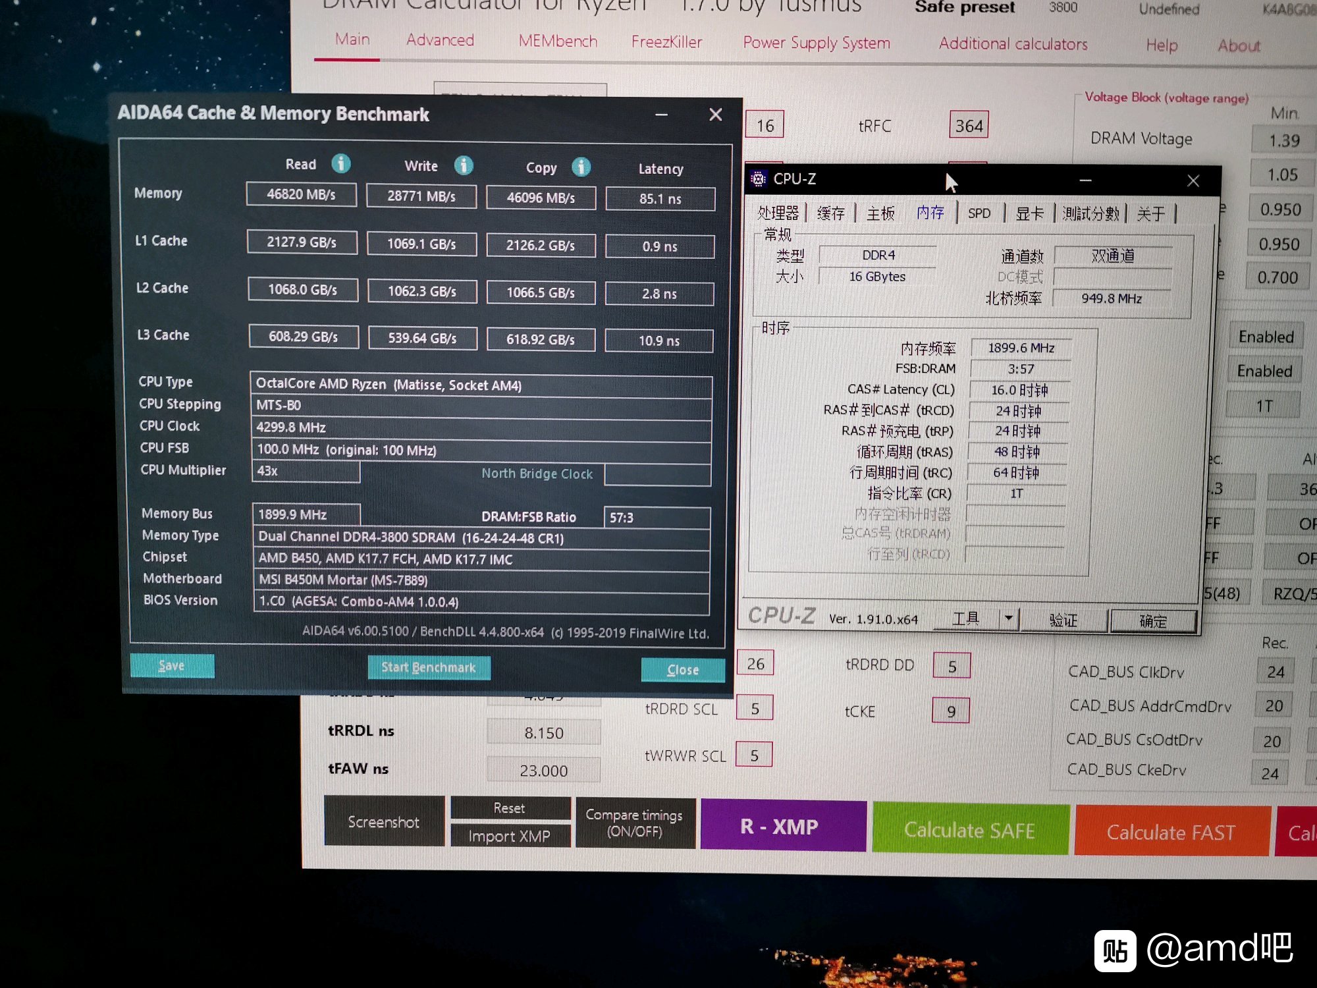Viewport: 1317px width, 988px height.
Task: Open the MEMbench tab
Action: click(558, 41)
